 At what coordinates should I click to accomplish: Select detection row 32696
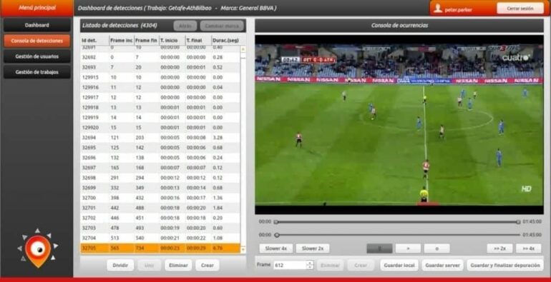[160, 158]
